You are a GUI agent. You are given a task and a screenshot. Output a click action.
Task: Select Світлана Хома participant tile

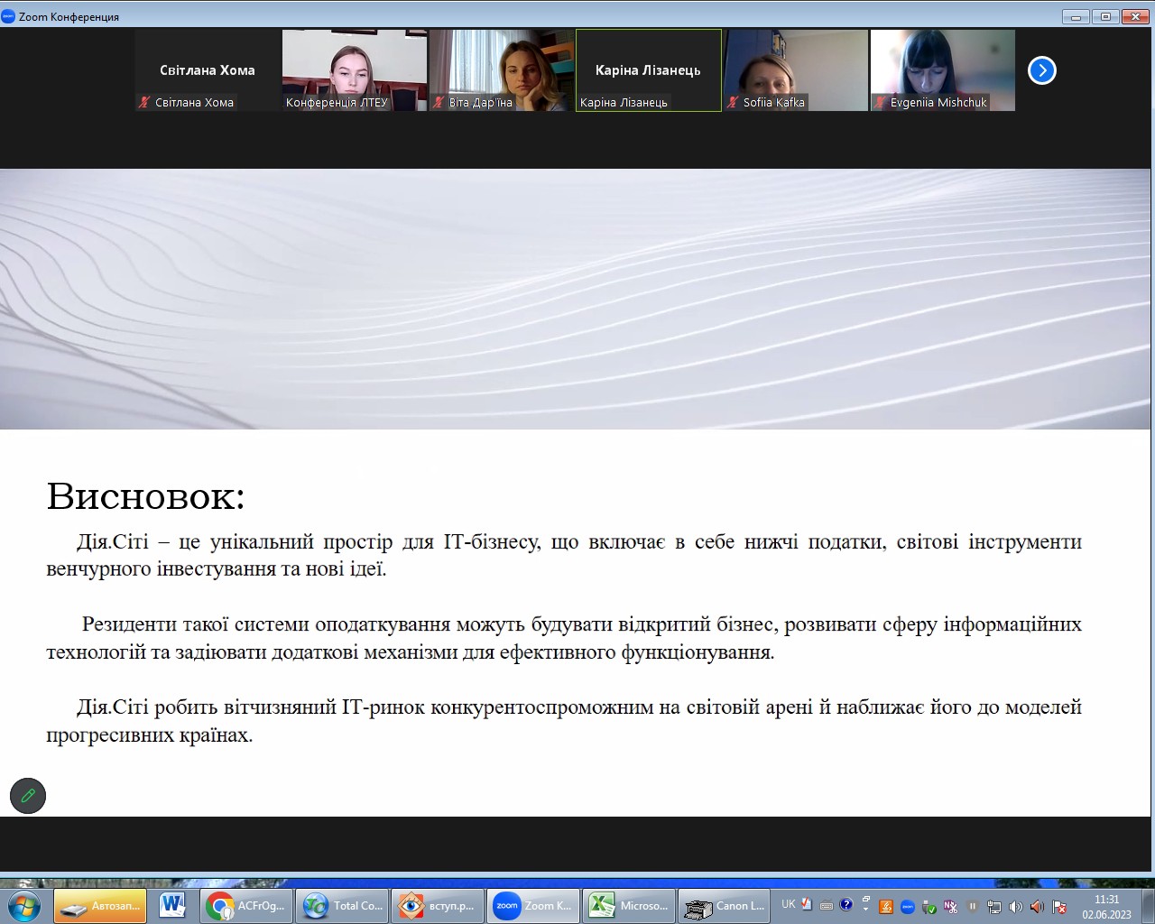click(x=208, y=70)
